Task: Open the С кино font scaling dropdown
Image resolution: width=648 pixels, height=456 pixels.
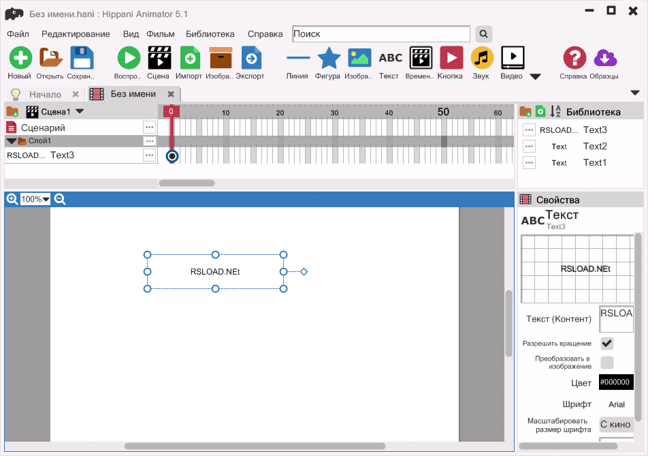Action: pos(616,424)
